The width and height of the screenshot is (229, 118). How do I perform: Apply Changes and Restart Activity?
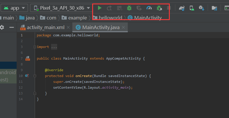point(109,8)
